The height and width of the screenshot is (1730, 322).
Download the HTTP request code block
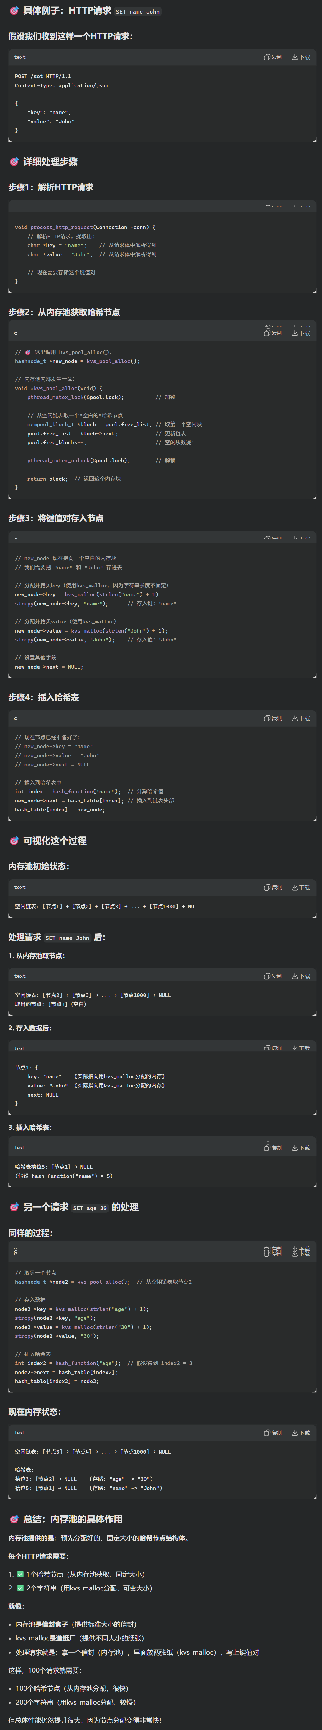[301, 58]
